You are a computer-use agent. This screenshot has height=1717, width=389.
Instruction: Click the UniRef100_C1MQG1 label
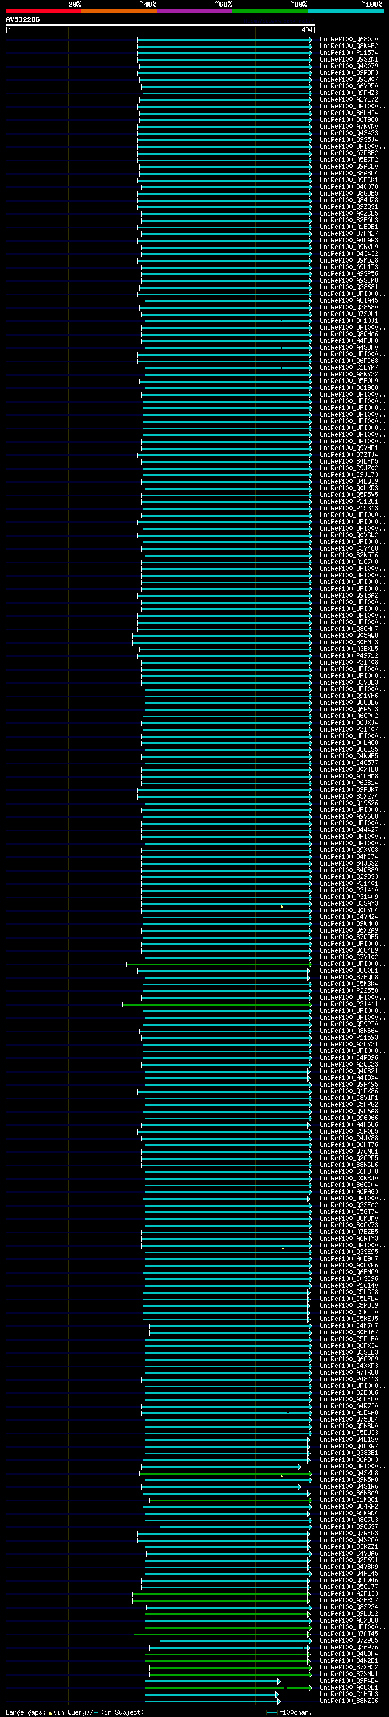point(348,1500)
